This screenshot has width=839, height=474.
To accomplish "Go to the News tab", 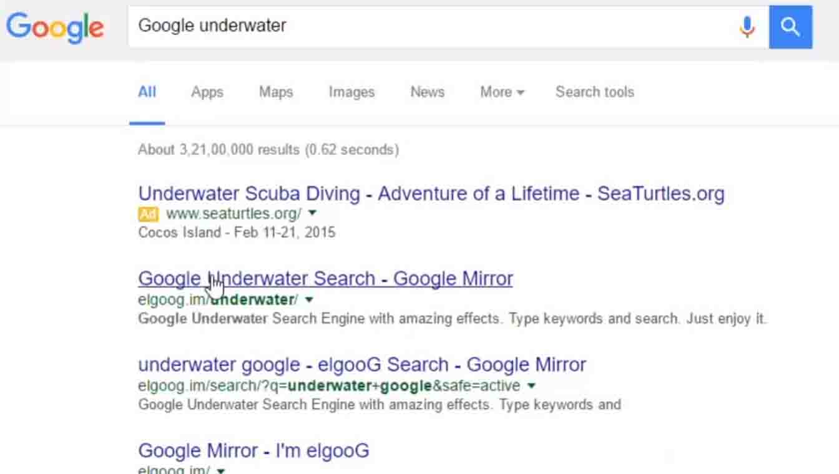I will [427, 92].
